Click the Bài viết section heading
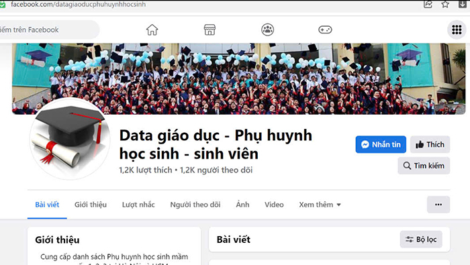The width and height of the screenshot is (470, 265). click(x=234, y=240)
